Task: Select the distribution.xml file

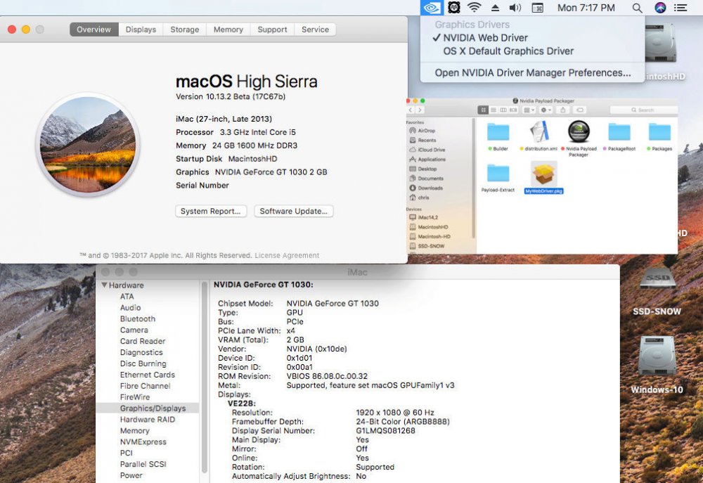Action: (x=538, y=136)
